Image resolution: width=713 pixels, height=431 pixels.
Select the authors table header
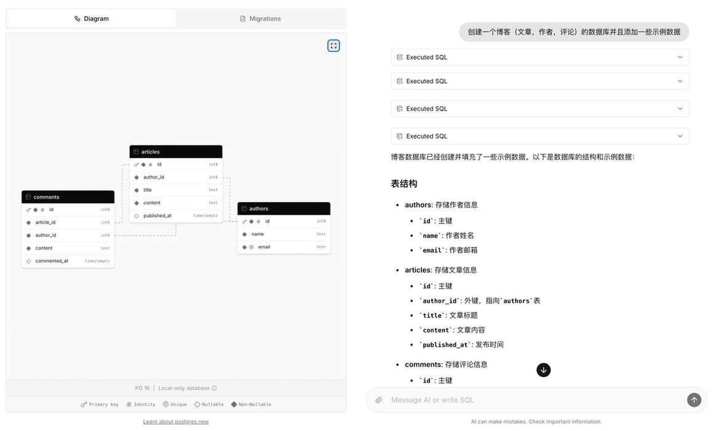point(284,209)
